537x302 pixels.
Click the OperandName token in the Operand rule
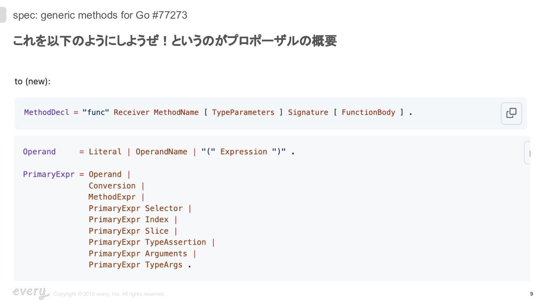[x=161, y=152]
